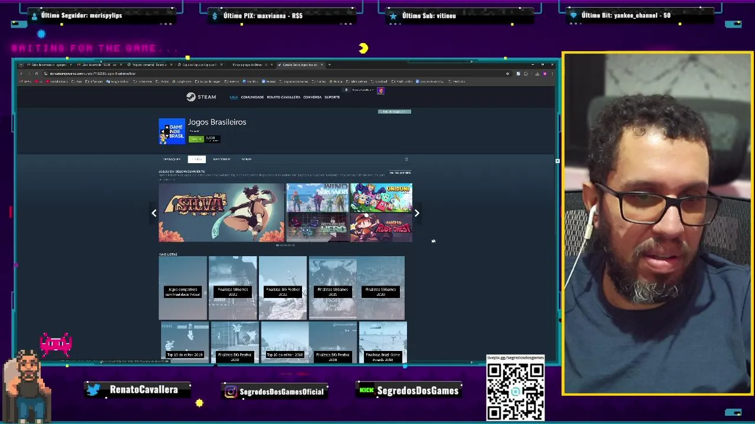Open Finalistas SBGames 2022 list
This screenshot has height=424, width=755.
[232, 288]
